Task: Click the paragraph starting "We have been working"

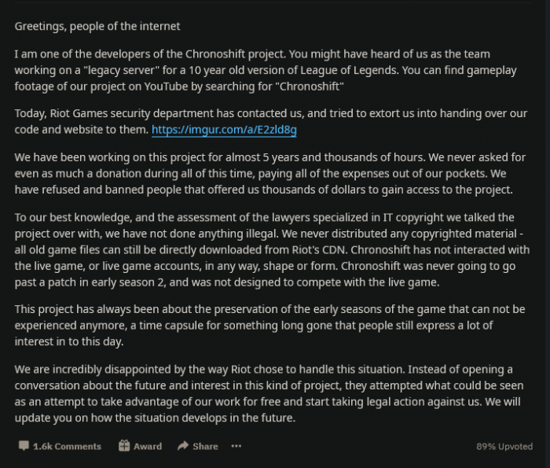Action: coord(267,173)
